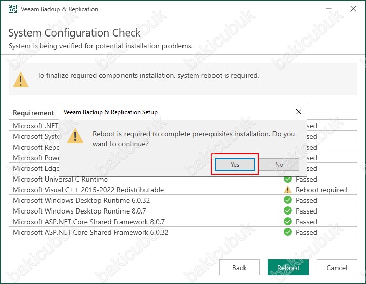Minimize the Veeam Backup & Replication window
This screenshot has height=284, width=366.
pos(329,9)
